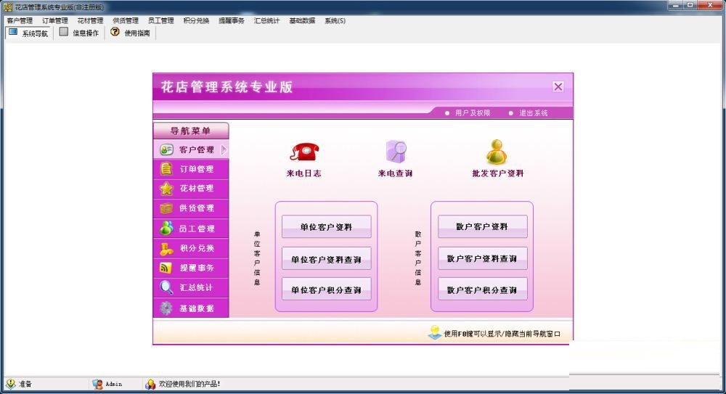
Task: Select 积分兑换 label in navigation menu
Action: tap(197, 248)
